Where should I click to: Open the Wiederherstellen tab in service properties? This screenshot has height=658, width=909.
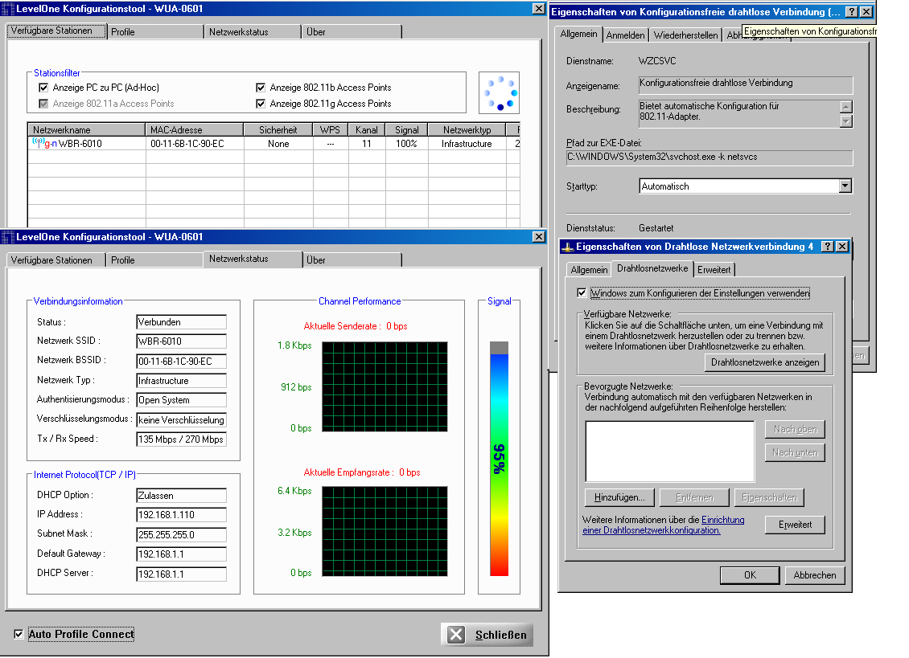point(686,35)
